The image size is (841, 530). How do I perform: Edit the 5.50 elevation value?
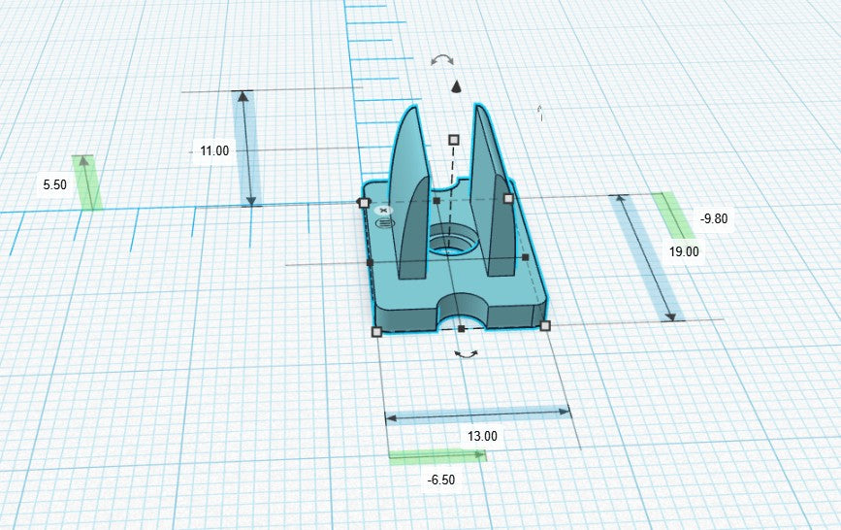click(54, 184)
